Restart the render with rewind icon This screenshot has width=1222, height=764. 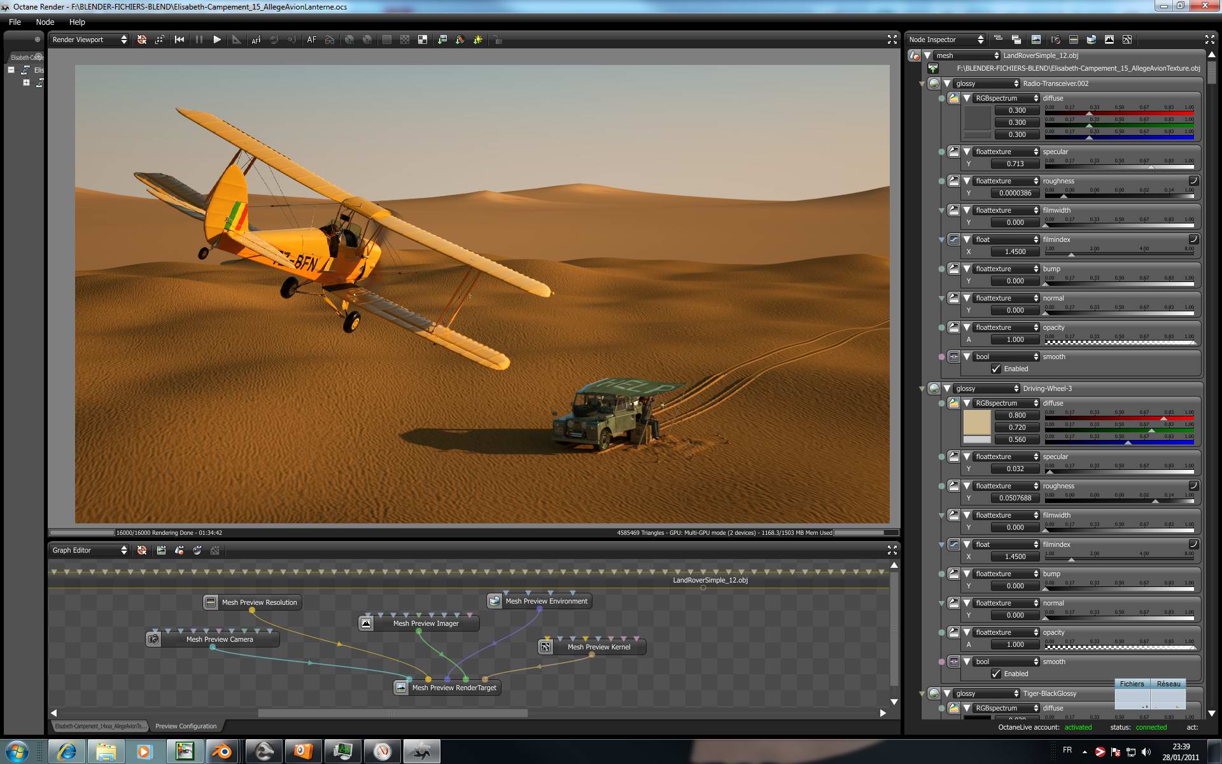[x=179, y=39]
